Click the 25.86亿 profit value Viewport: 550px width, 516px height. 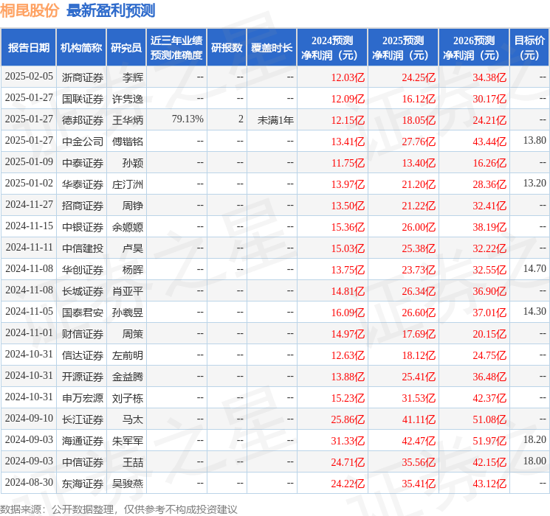[x=348, y=419]
